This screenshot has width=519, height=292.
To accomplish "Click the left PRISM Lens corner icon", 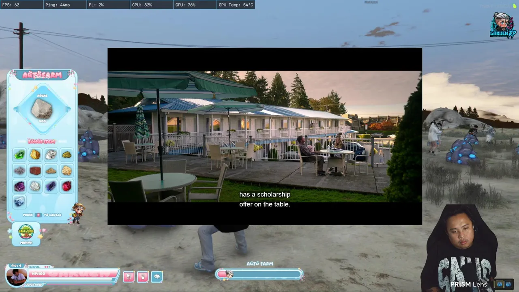I will coord(500,284).
